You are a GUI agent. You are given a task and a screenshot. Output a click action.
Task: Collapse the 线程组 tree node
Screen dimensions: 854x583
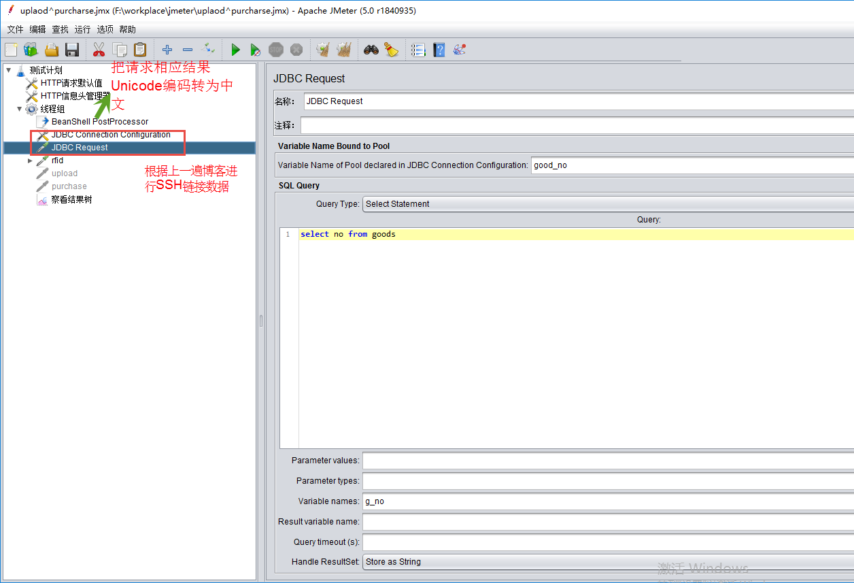19,109
